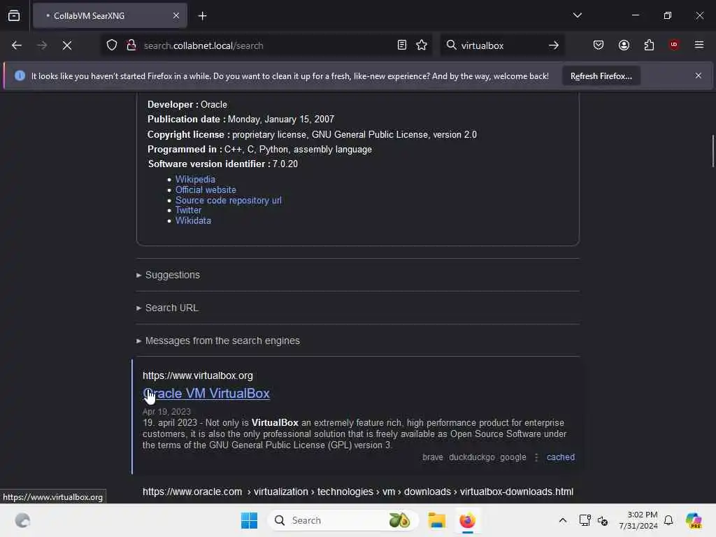Open the Official website link
716x537 pixels.
[x=206, y=190]
